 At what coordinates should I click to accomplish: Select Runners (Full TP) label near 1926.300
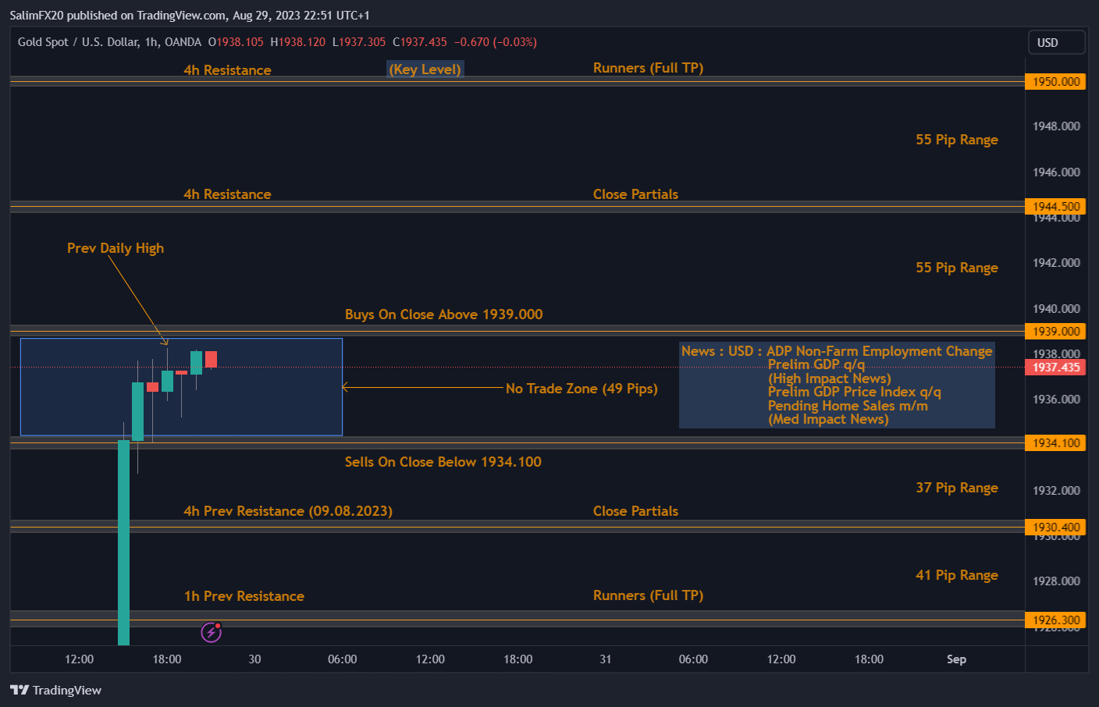pyautogui.click(x=648, y=595)
